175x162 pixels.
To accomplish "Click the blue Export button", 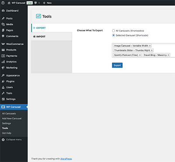I will click(117, 65).
